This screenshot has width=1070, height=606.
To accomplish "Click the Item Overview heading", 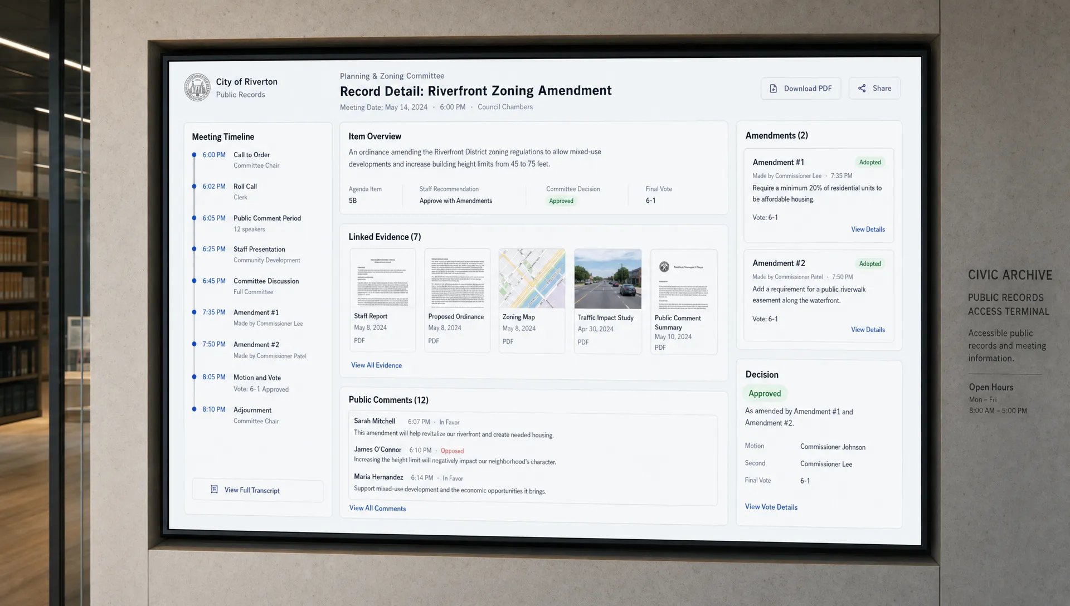I will coord(374,136).
